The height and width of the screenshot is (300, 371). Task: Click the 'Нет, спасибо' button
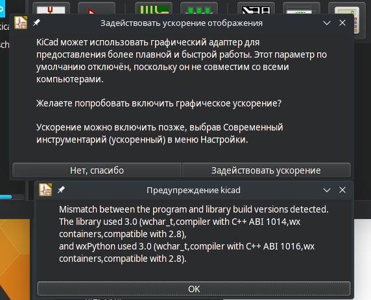coord(97,170)
